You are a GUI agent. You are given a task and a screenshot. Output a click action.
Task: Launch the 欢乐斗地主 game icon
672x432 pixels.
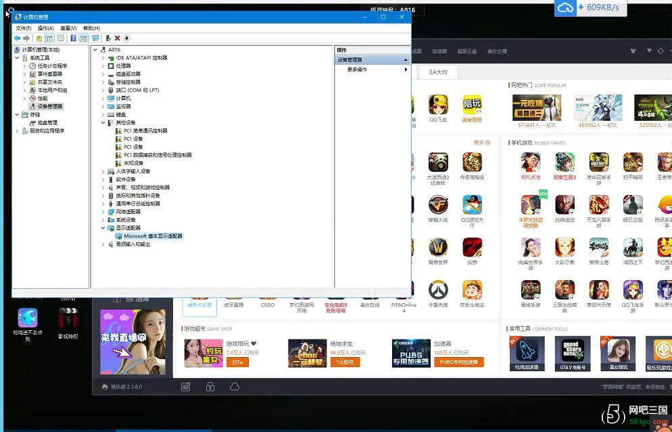tap(472, 290)
